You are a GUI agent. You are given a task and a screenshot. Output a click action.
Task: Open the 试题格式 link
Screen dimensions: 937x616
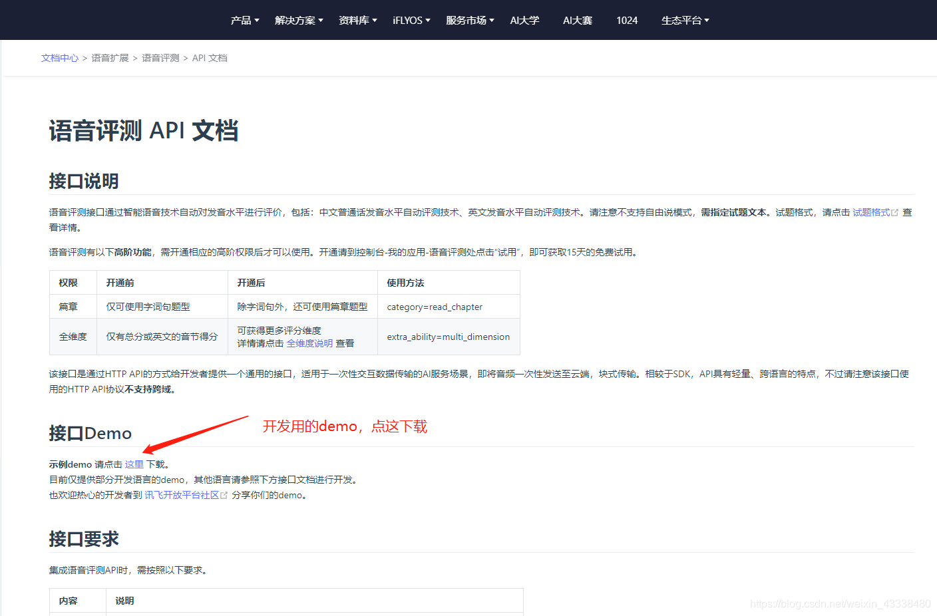click(870, 212)
